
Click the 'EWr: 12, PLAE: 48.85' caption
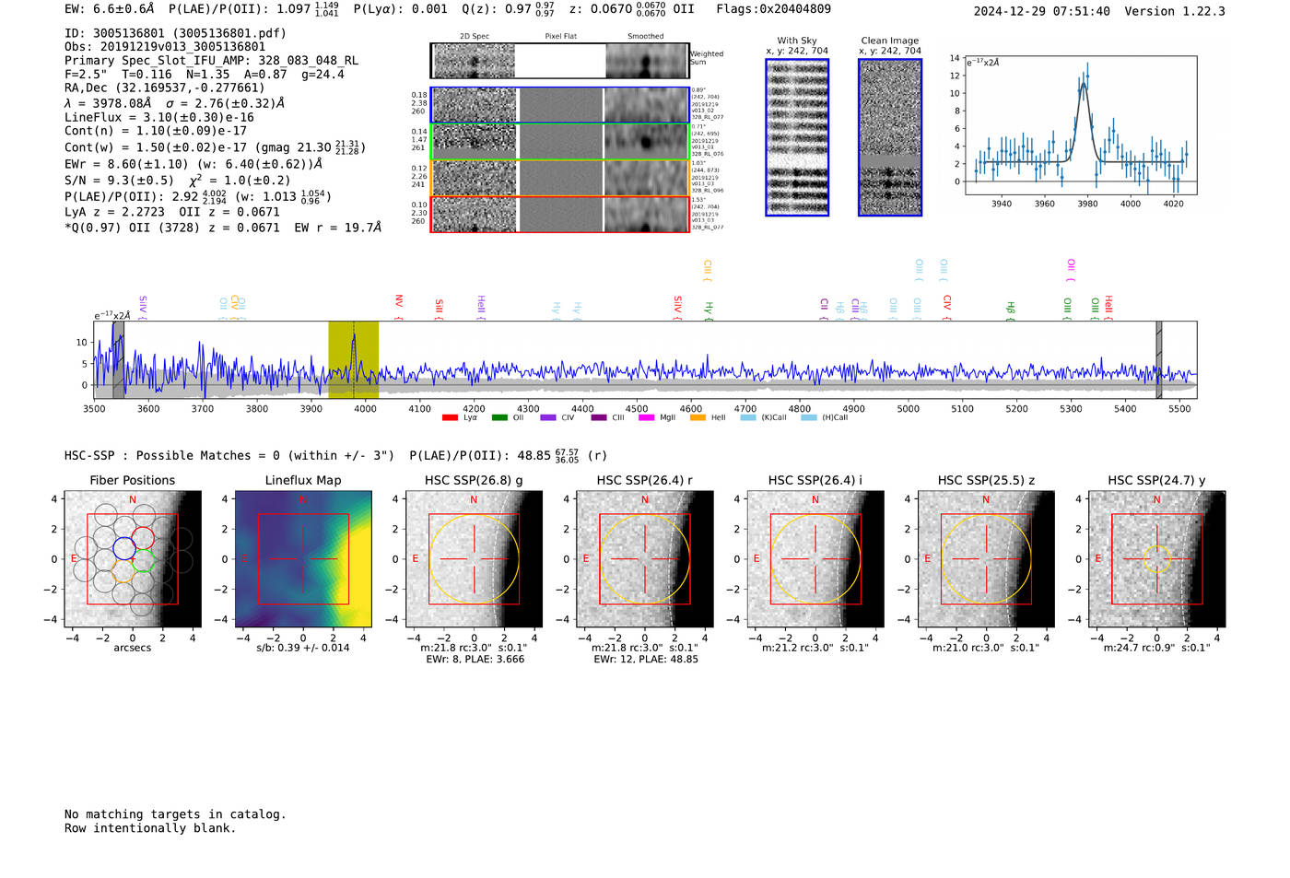(x=645, y=660)
